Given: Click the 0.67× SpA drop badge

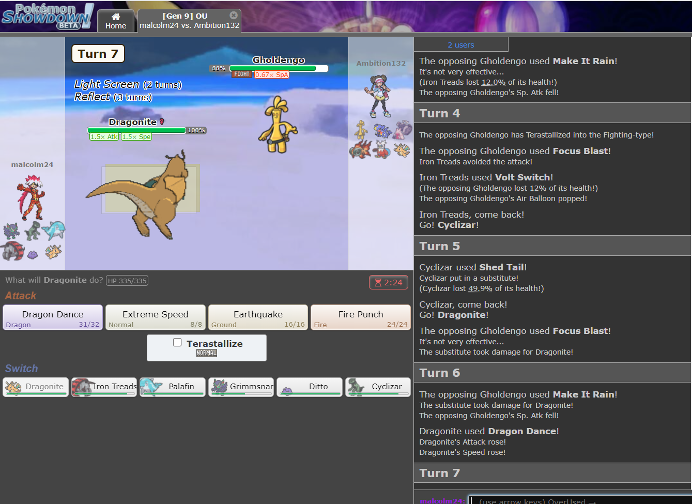Looking at the screenshot, I should (x=271, y=75).
